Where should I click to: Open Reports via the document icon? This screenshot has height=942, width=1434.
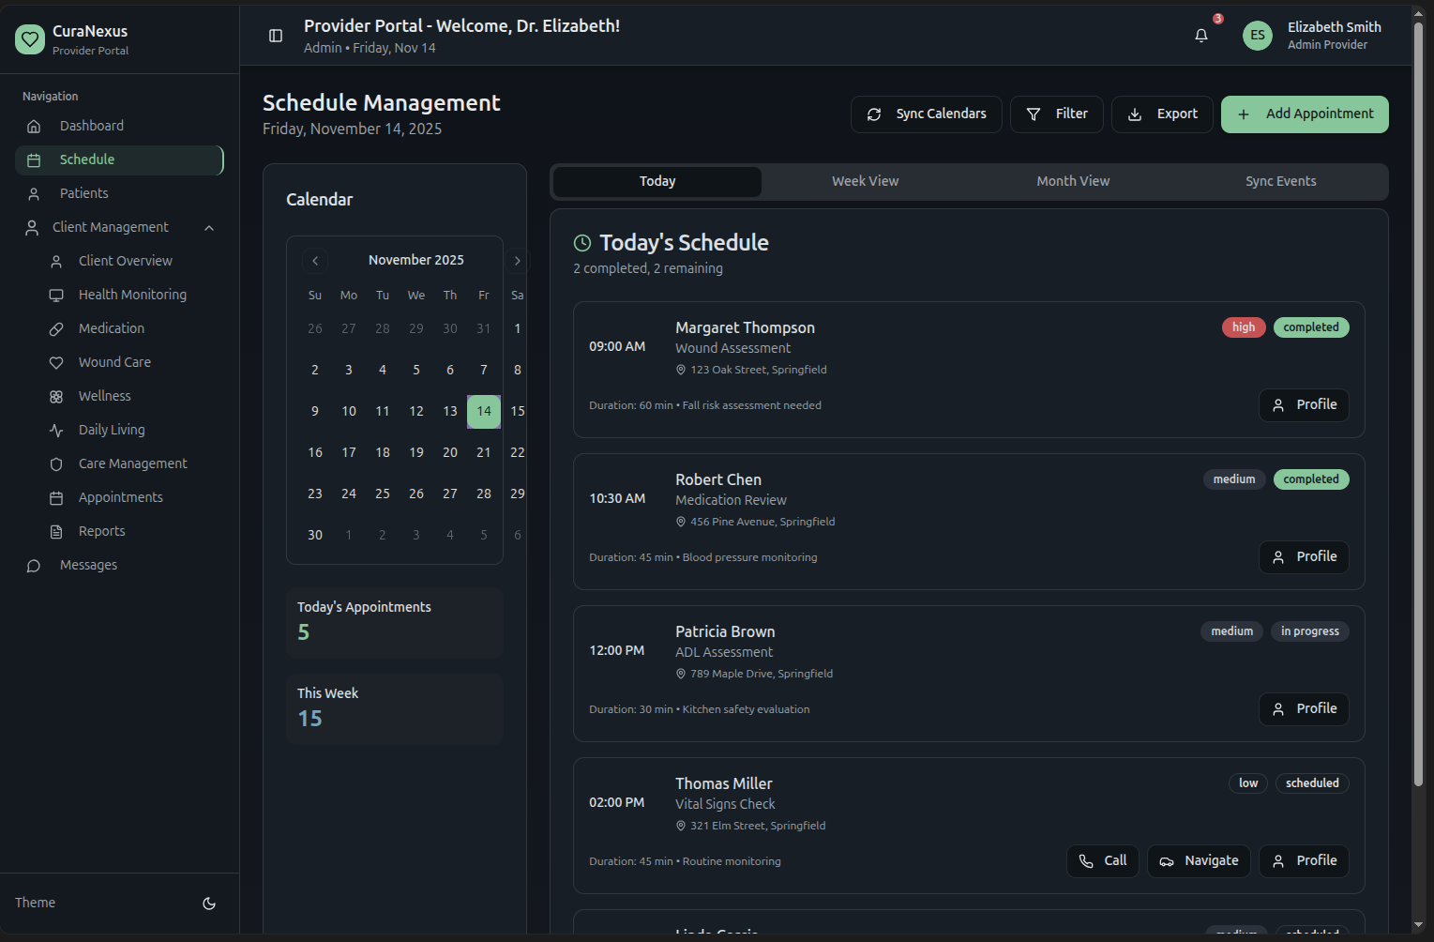56,531
